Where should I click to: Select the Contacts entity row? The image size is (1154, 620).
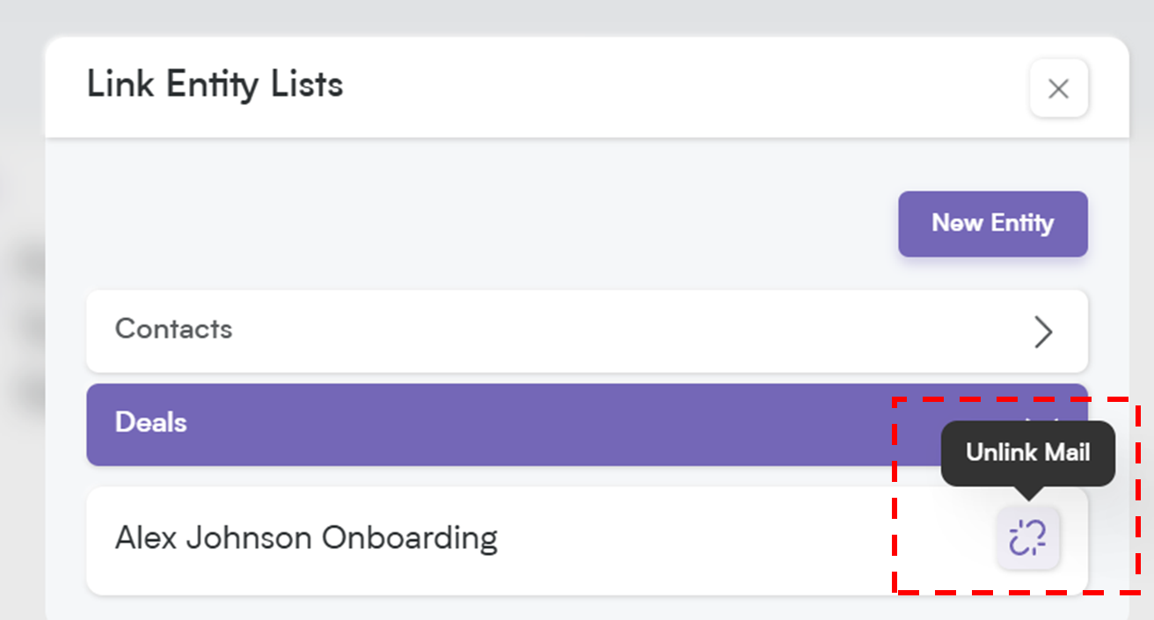click(x=587, y=332)
